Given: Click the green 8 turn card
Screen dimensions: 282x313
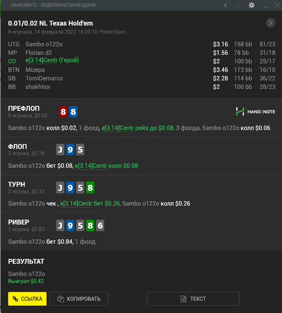Looking at the screenshot, I should pyautogui.click(x=90, y=187).
